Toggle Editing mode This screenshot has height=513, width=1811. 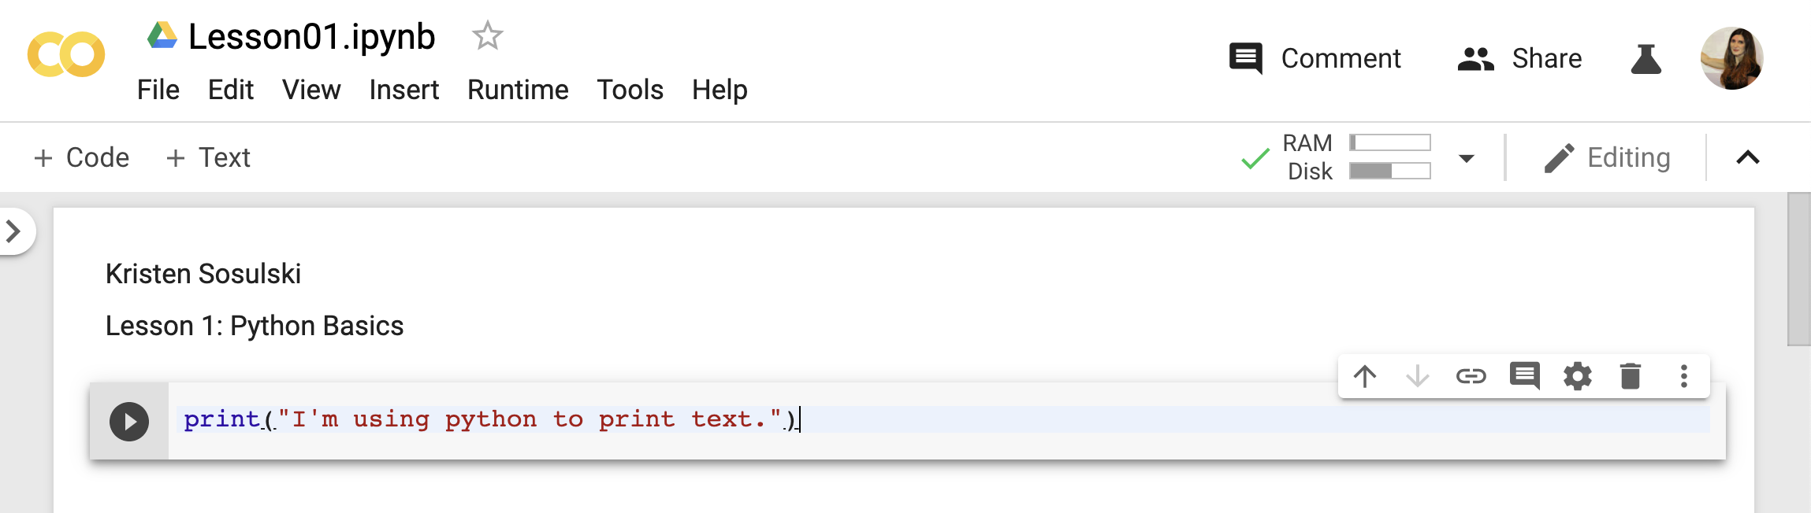pyautogui.click(x=1607, y=158)
